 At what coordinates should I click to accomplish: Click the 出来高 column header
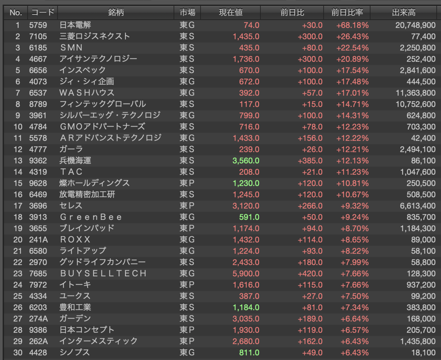click(x=404, y=12)
